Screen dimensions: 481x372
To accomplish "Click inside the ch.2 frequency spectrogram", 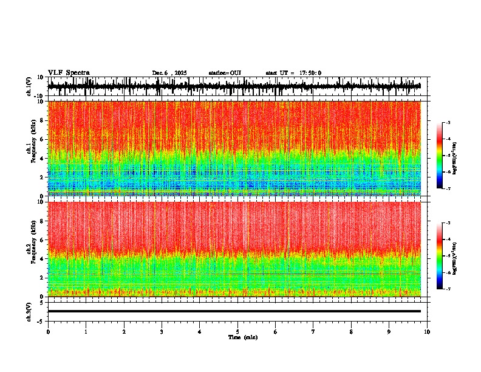I will pyautogui.click(x=234, y=249).
